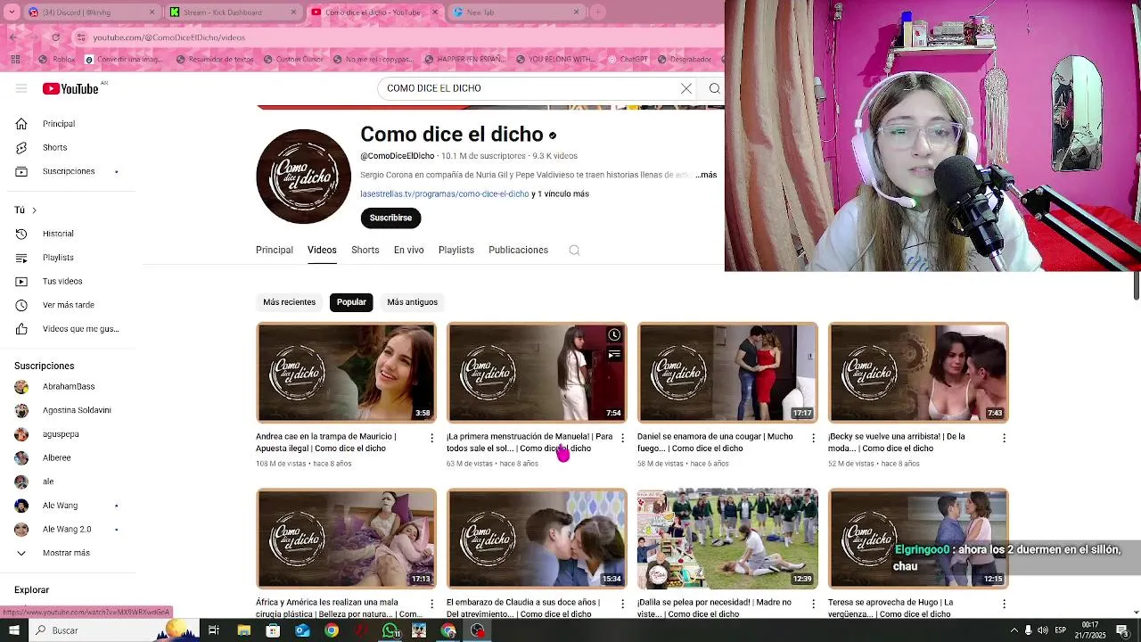The width and height of the screenshot is (1141, 642).
Task: Open ChatGPT bookmark
Action: tap(628, 60)
